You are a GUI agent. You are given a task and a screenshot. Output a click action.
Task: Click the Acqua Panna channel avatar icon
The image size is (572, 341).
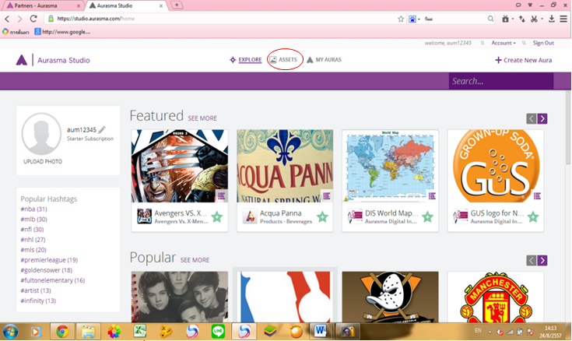pyautogui.click(x=250, y=216)
